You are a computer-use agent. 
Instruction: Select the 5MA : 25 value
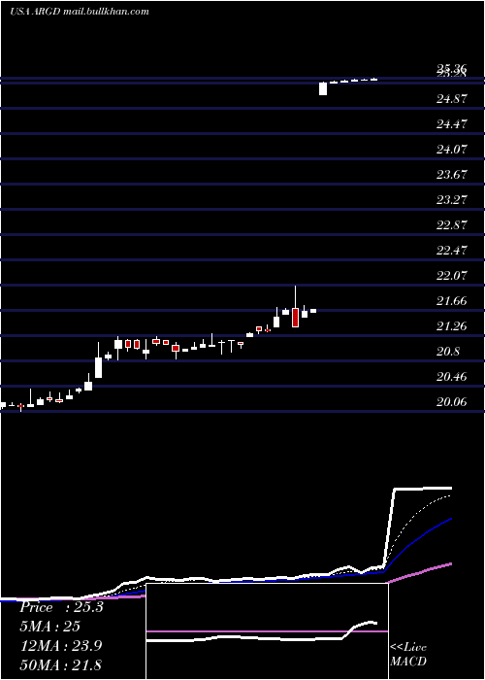(49, 627)
